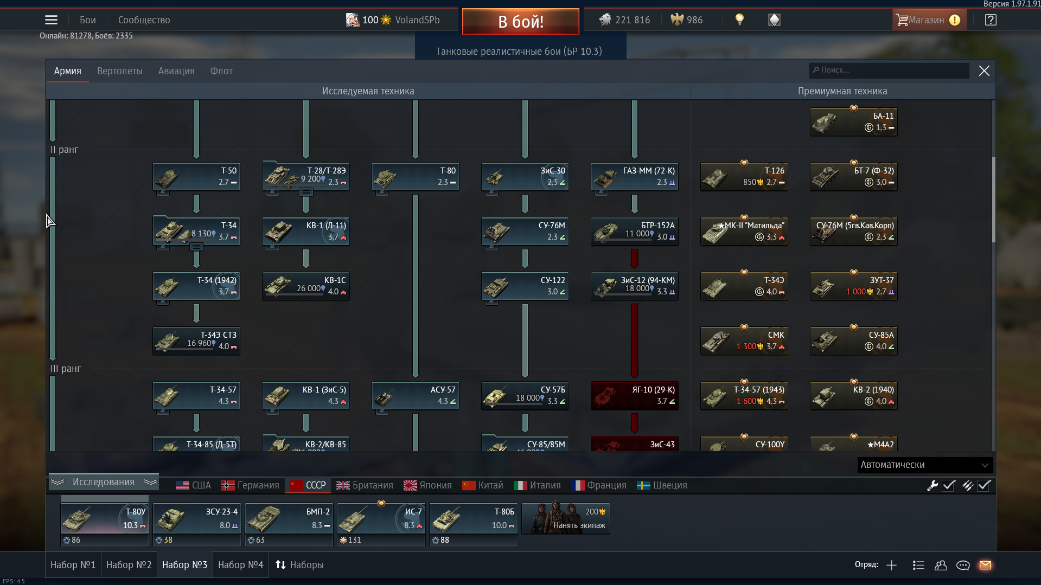
Task: Expand the Т-28/Т-28Э vehicle group
Action: click(306, 192)
